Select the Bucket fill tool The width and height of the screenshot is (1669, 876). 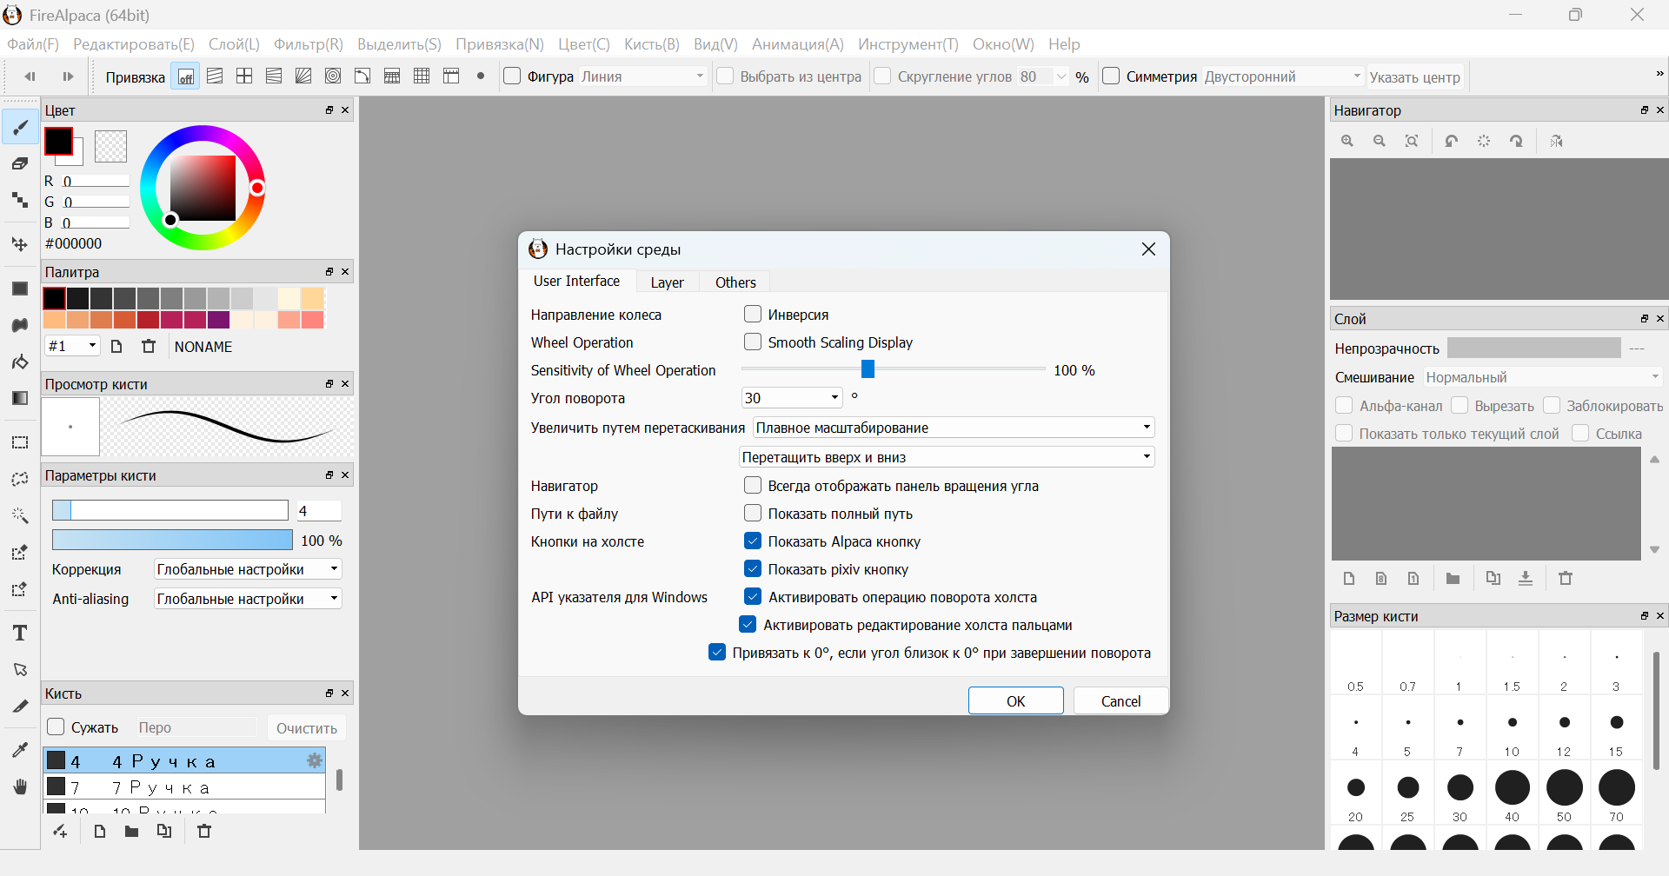[x=20, y=362]
